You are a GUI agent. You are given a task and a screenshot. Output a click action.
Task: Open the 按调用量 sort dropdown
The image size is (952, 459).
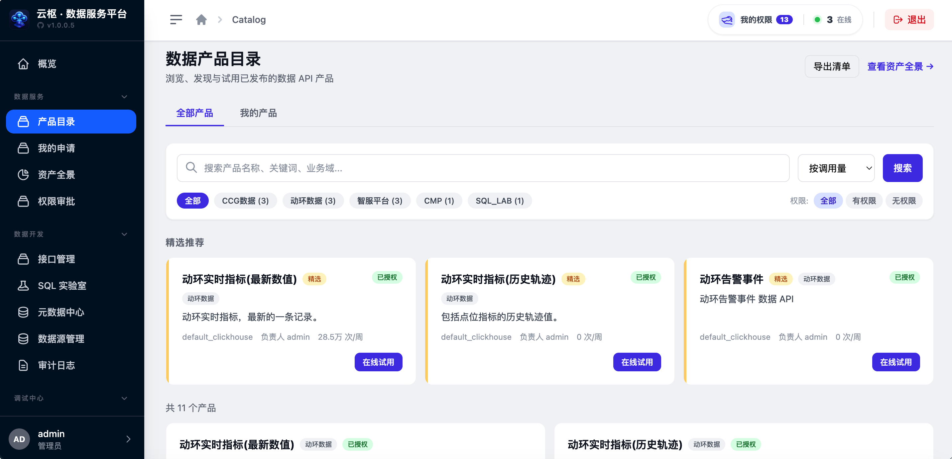pyautogui.click(x=836, y=168)
